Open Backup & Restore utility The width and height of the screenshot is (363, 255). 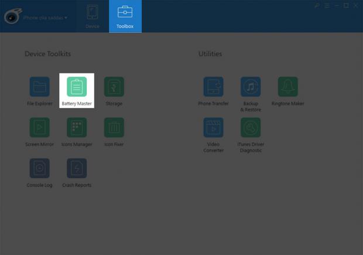[251, 87]
